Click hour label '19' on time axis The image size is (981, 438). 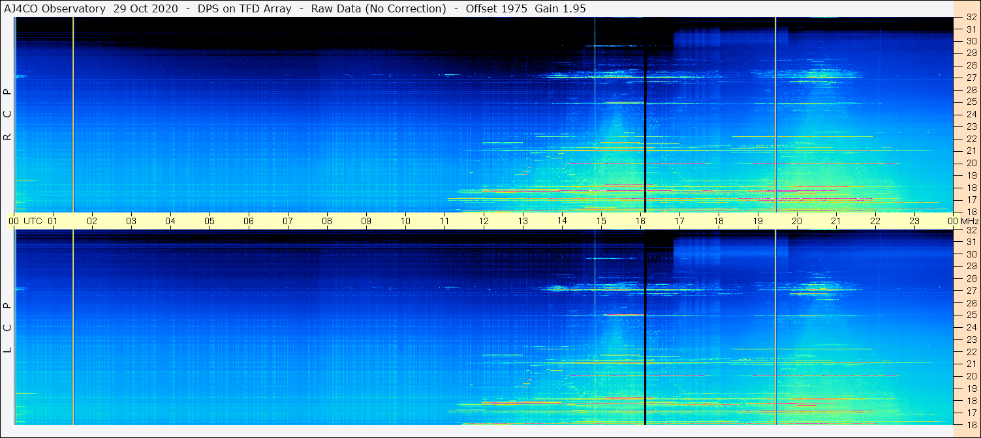point(758,221)
